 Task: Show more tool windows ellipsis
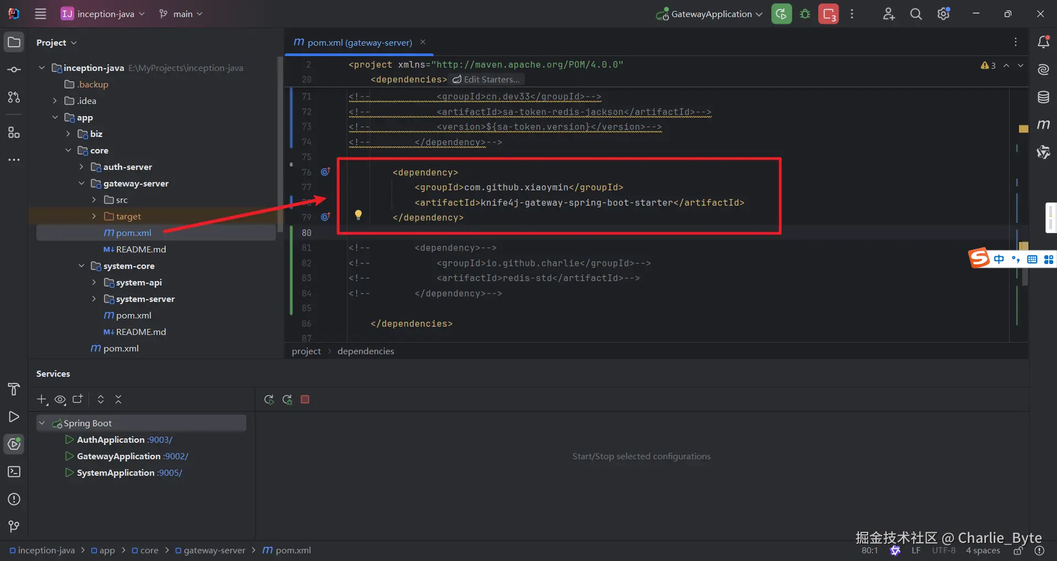(14, 160)
